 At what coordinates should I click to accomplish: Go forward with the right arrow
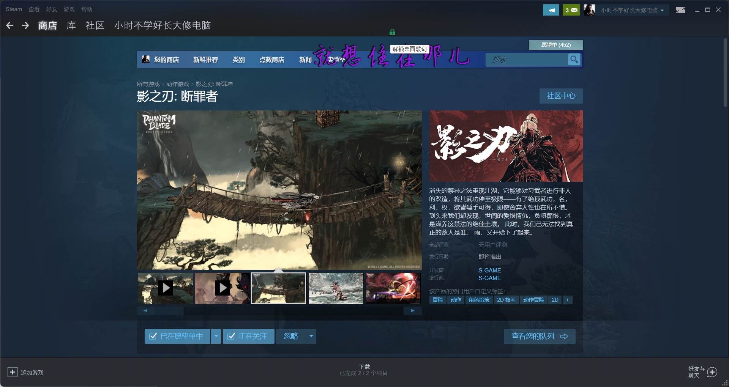pos(25,25)
